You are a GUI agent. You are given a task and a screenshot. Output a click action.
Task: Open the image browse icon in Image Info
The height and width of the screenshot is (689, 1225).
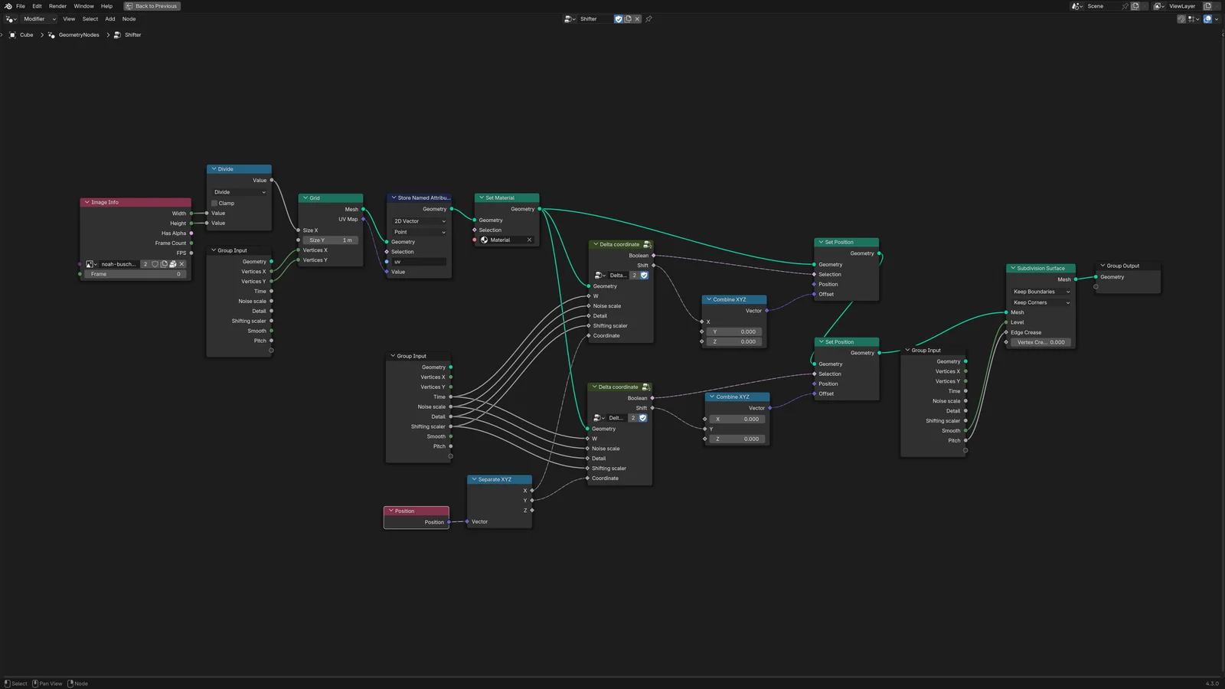click(x=90, y=264)
